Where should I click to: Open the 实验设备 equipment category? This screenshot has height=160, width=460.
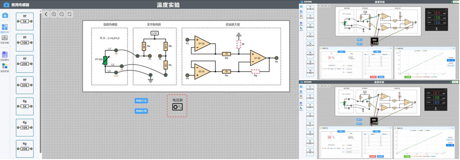coord(5,40)
